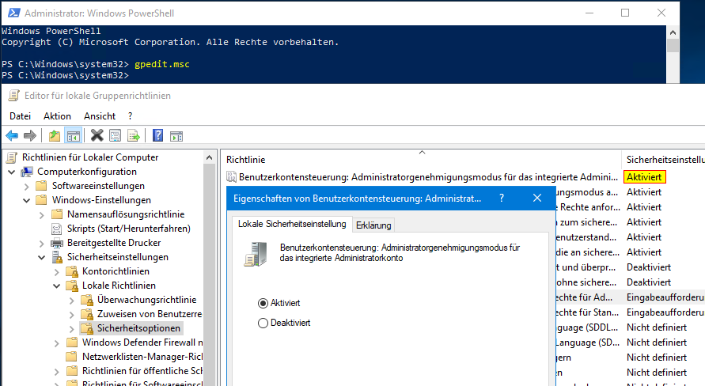Image resolution: width=705 pixels, height=386 pixels.
Task: Click the dialog's question mark help button
Action: point(502,198)
